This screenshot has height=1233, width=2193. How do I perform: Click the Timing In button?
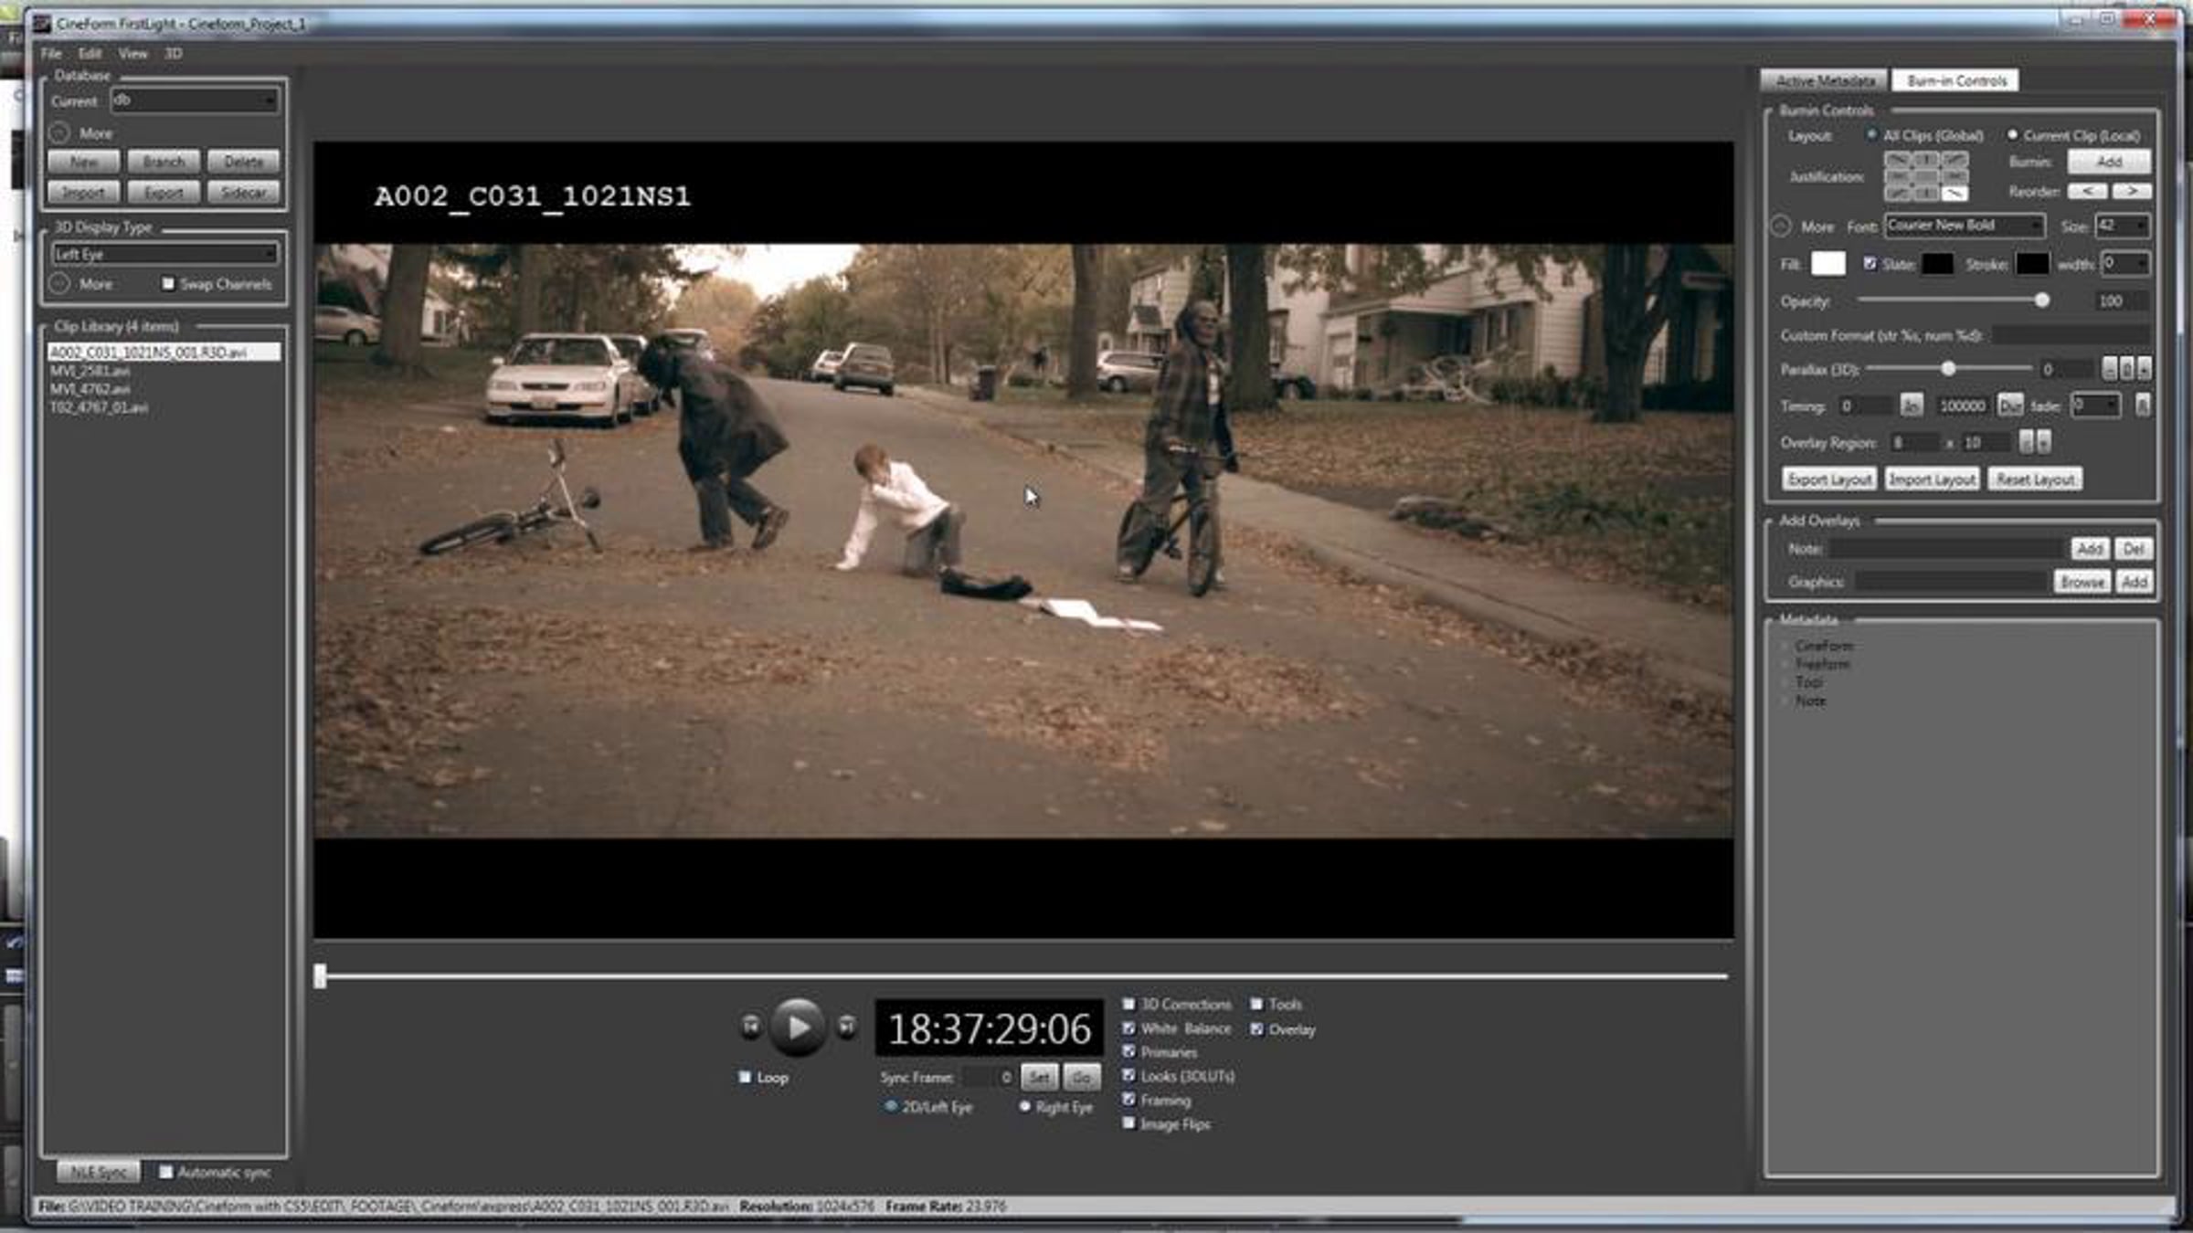click(x=1911, y=405)
